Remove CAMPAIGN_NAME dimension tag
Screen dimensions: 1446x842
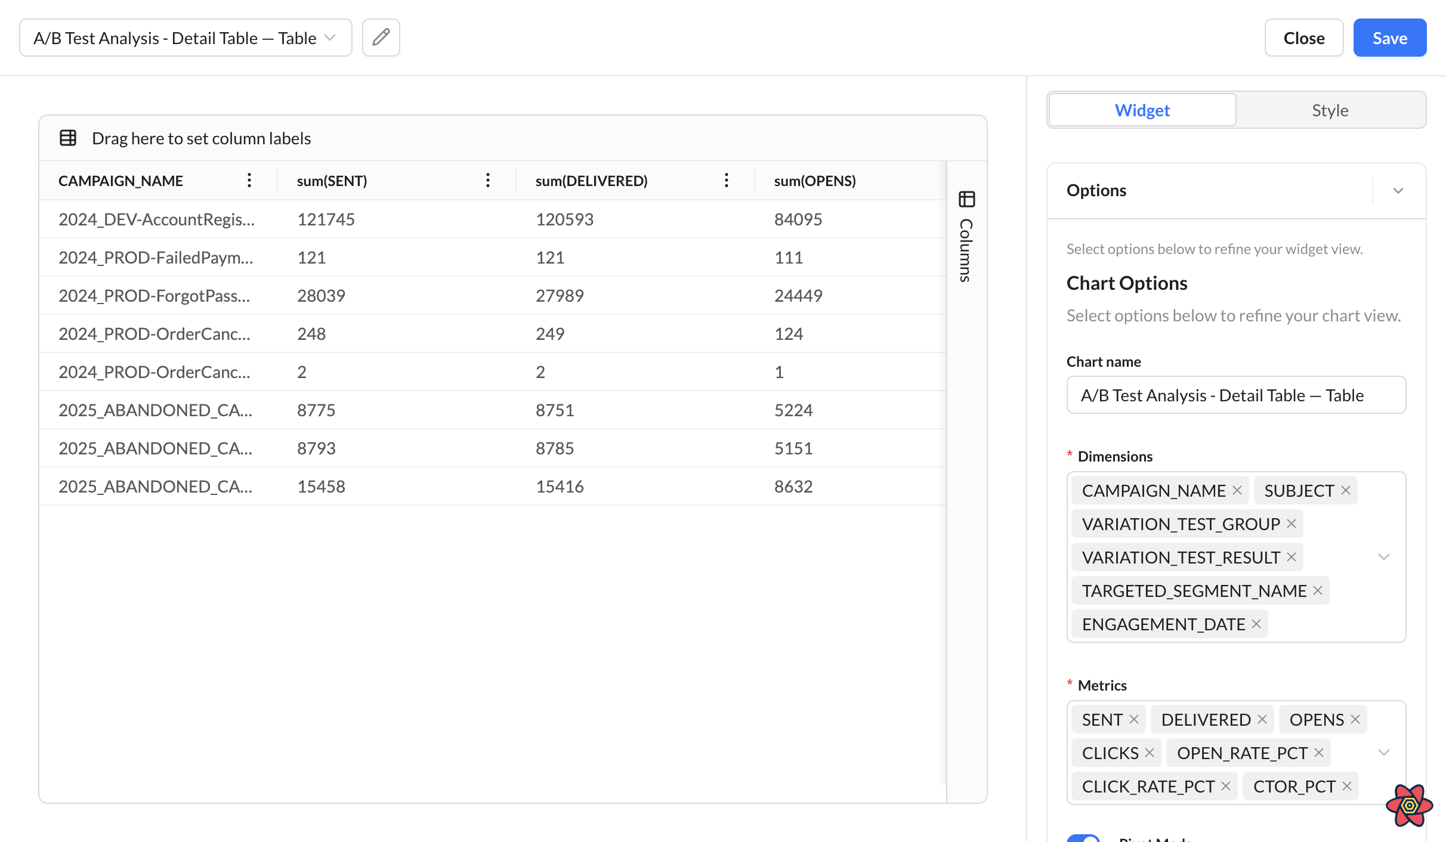1237,490
